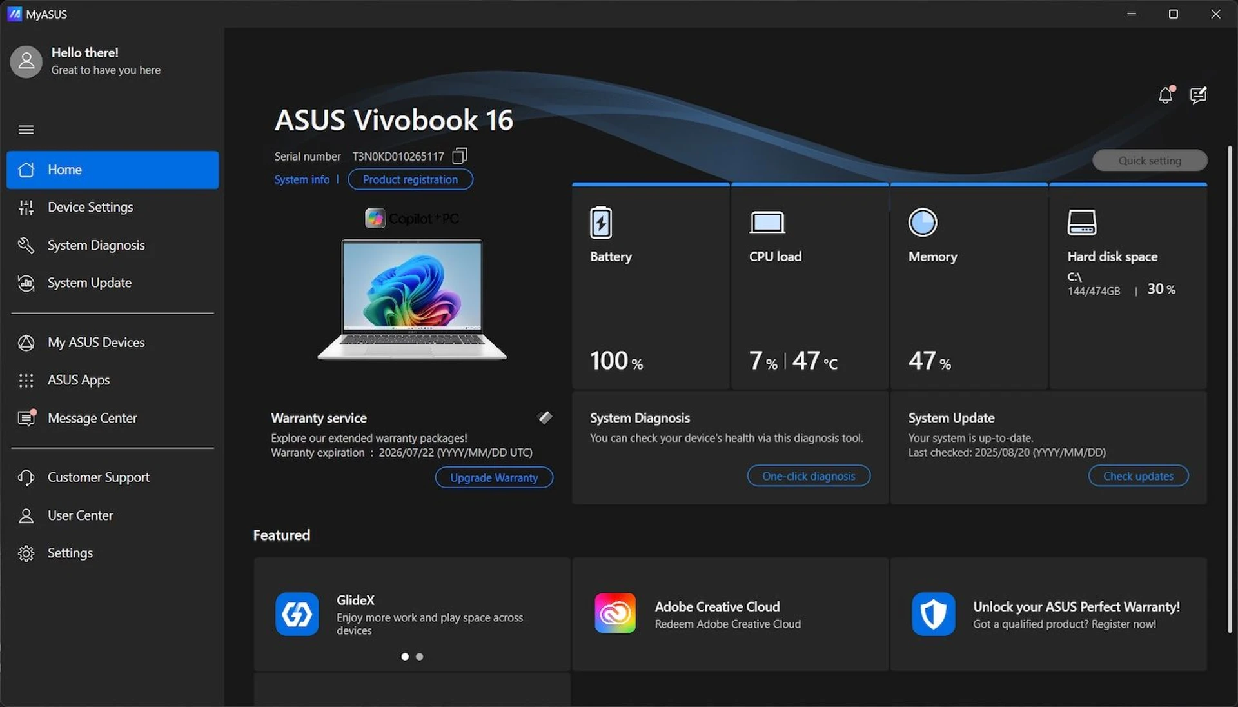Click the ASUS Perfect Warranty shield icon
1238x707 pixels.
[934, 614]
